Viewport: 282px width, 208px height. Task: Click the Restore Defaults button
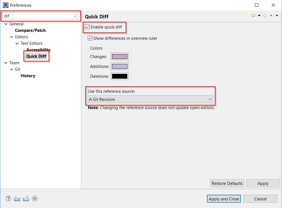(x=227, y=183)
